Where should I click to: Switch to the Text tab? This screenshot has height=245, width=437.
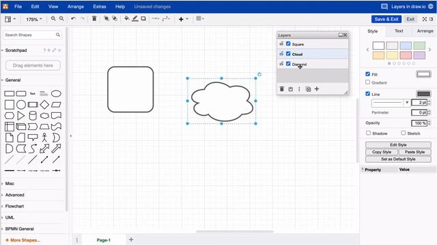point(399,31)
